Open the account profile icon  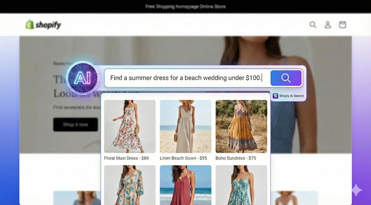(328, 25)
